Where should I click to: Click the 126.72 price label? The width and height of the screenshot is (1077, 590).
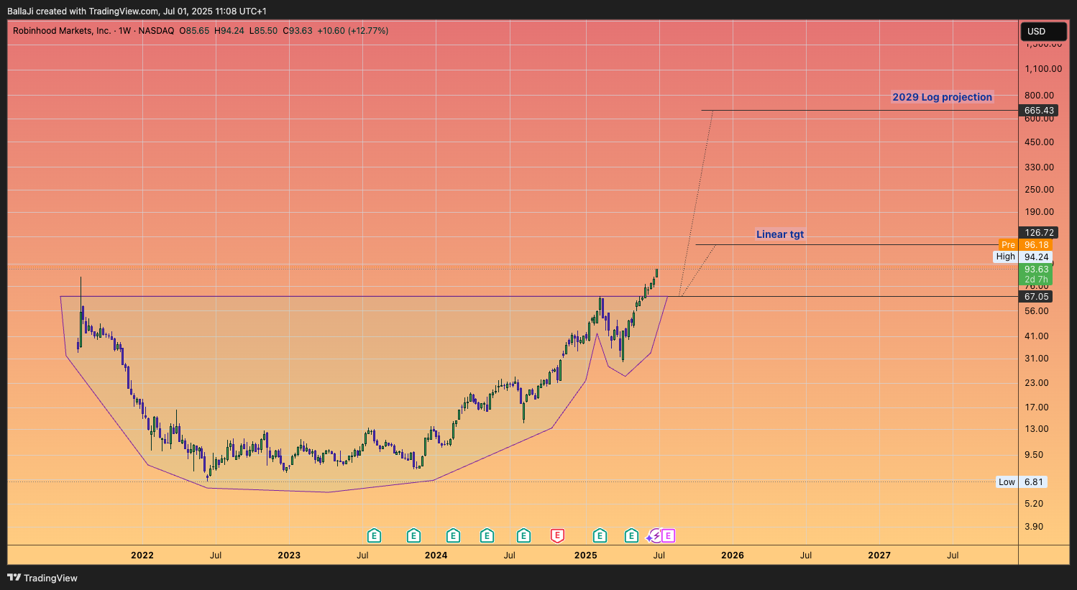point(1039,233)
